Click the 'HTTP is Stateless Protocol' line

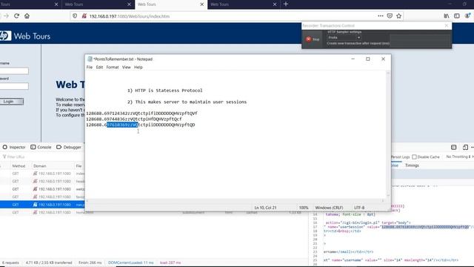(x=164, y=90)
